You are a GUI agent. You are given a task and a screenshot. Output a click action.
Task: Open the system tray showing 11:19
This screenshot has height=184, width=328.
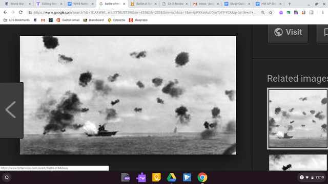(312, 177)
